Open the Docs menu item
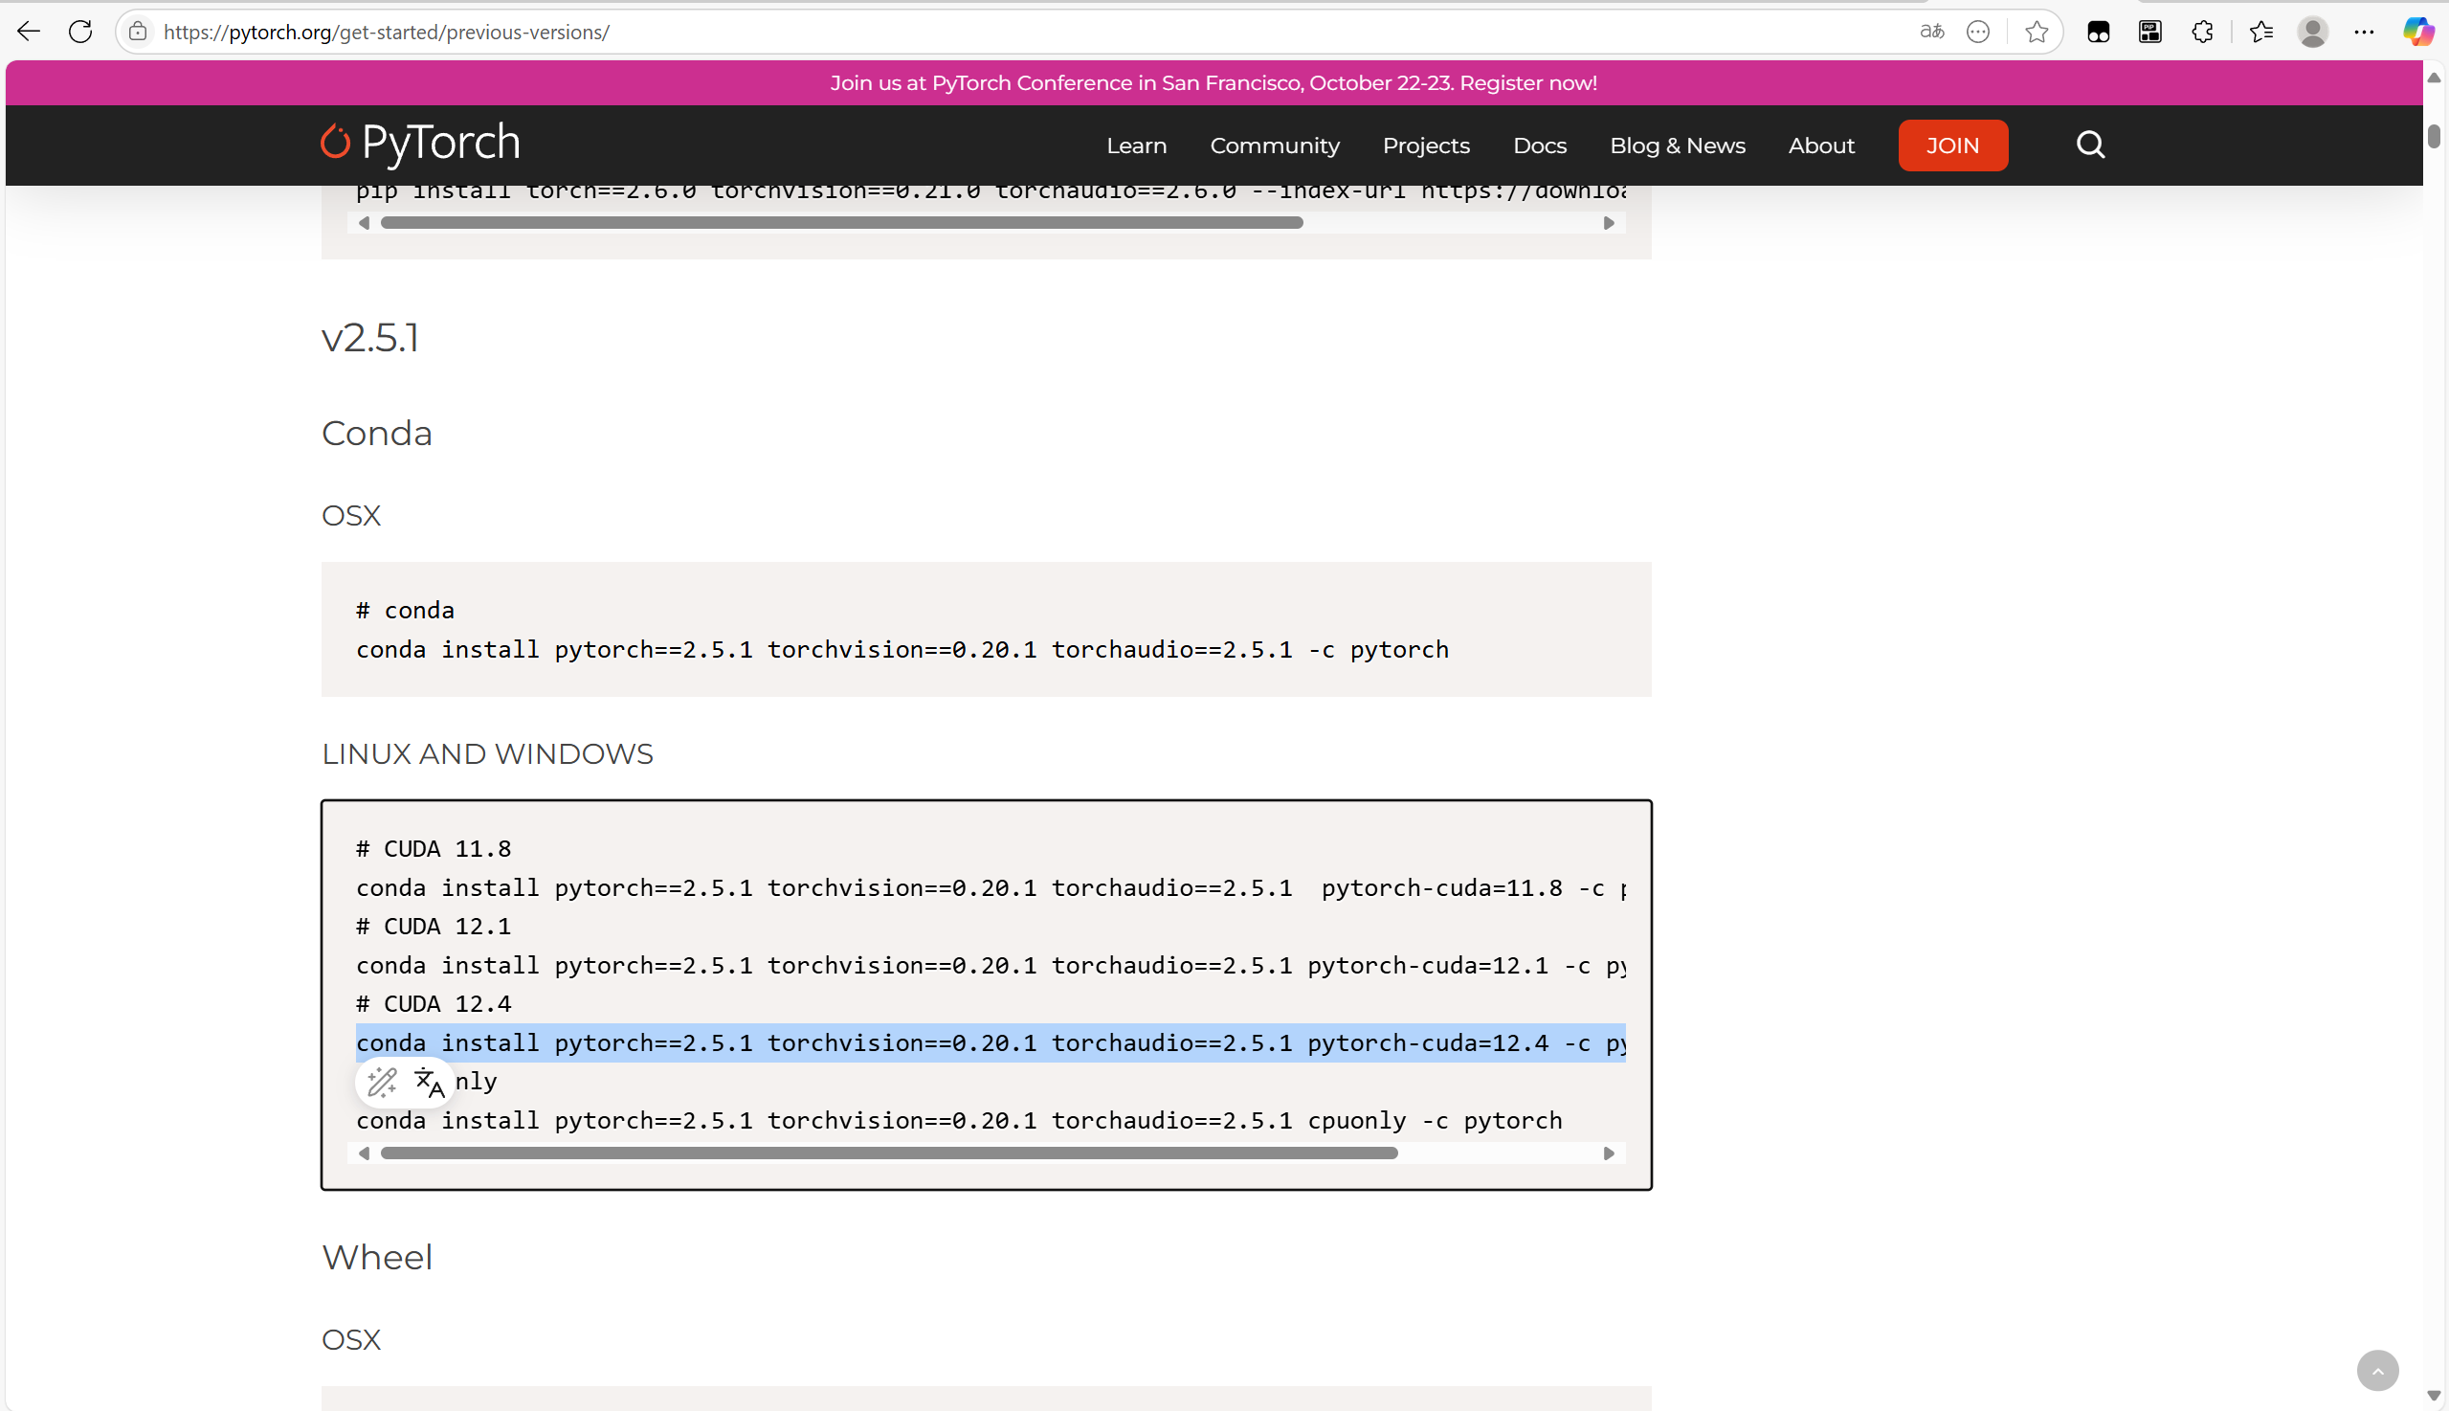This screenshot has height=1411, width=2449. (x=1538, y=145)
